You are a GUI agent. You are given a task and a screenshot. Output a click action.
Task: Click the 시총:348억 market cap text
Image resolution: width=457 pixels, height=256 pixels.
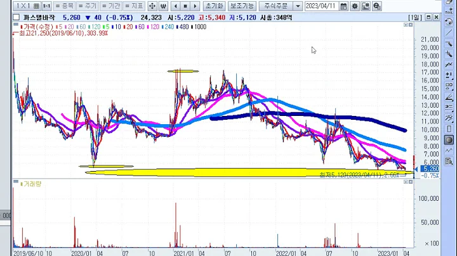(x=275, y=18)
